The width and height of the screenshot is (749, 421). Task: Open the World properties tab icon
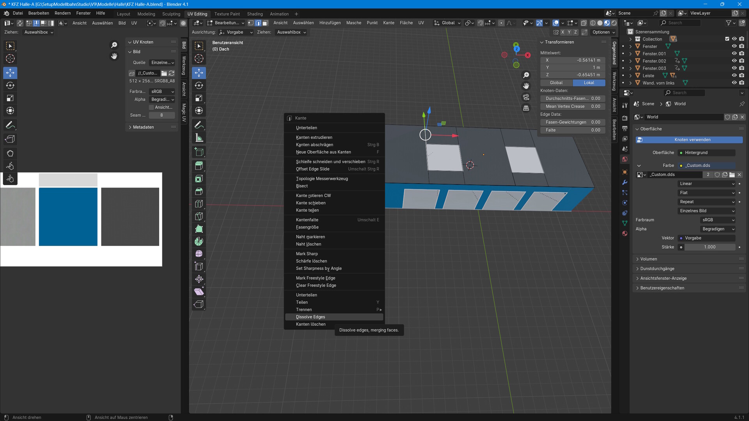[625, 159]
